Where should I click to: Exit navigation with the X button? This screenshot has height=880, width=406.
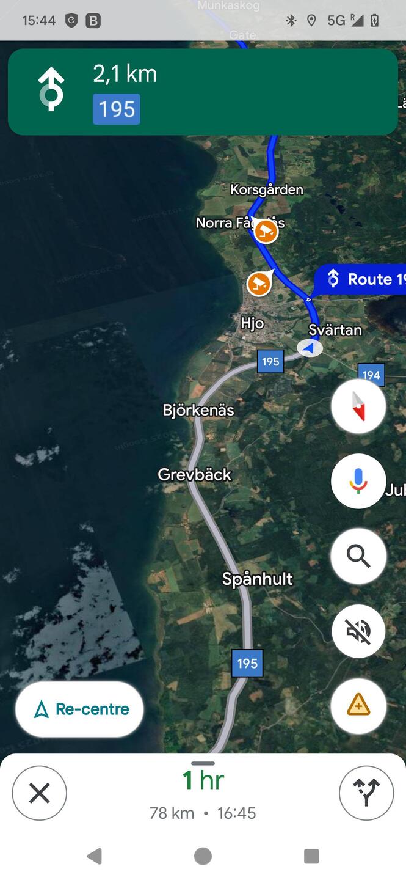40,793
